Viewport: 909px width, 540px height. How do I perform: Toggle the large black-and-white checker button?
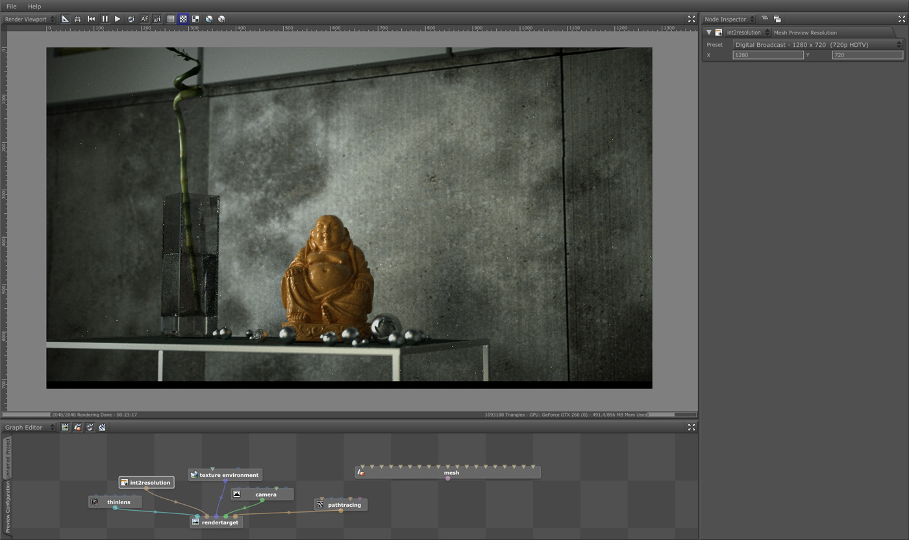(195, 19)
